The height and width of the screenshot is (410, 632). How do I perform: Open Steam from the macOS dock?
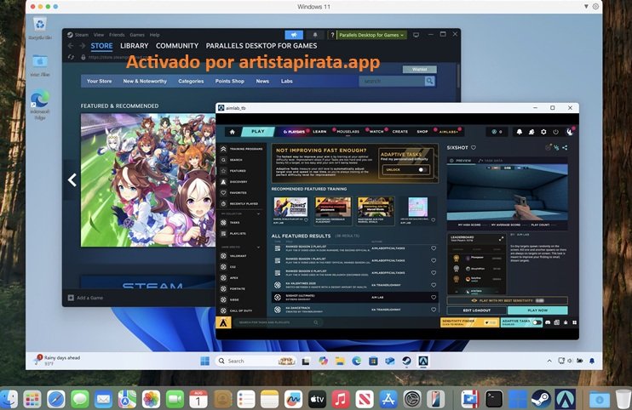[541, 399]
